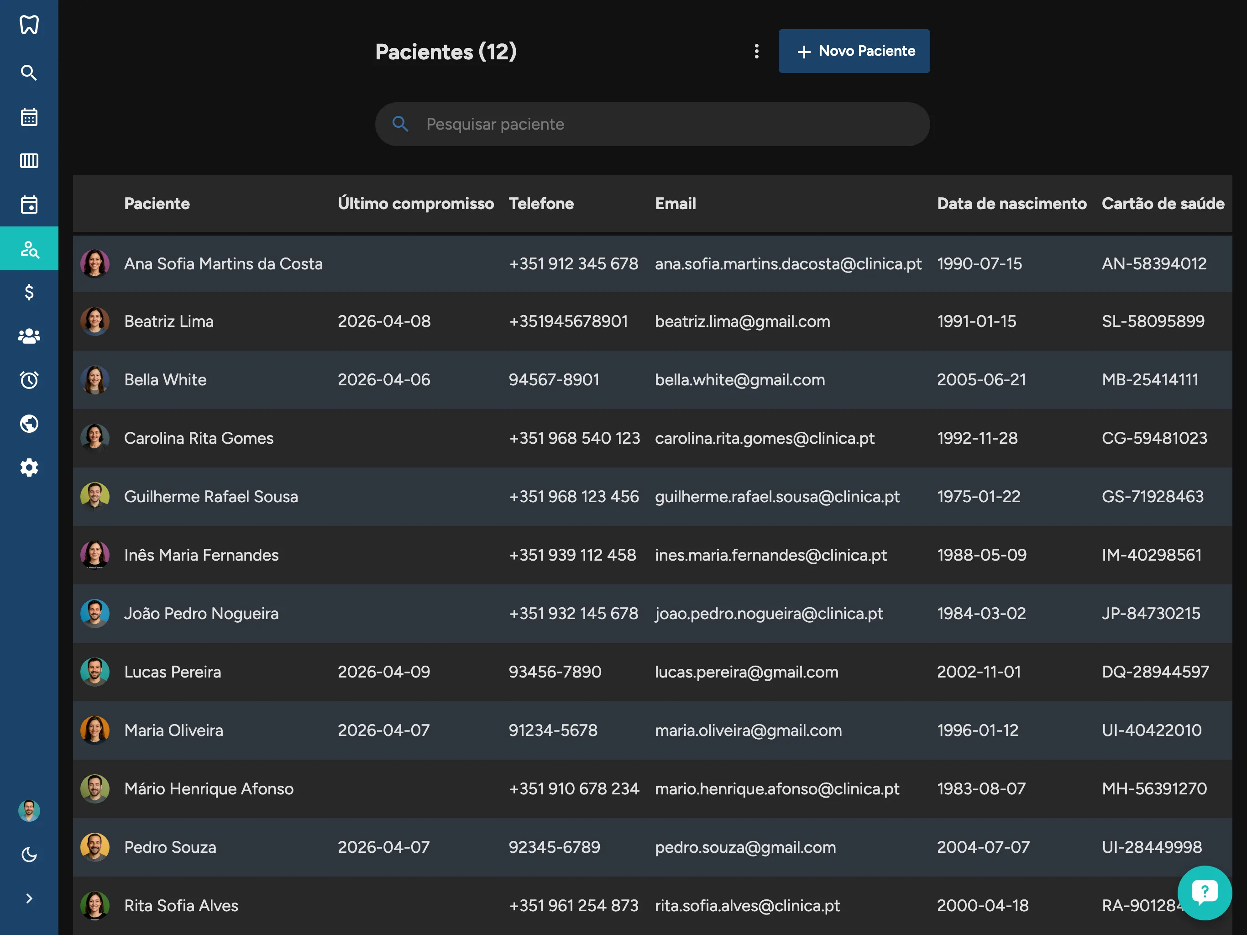Open Beatriz Lima's patient avatar
The height and width of the screenshot is (935, 1247).
point(94,321)
